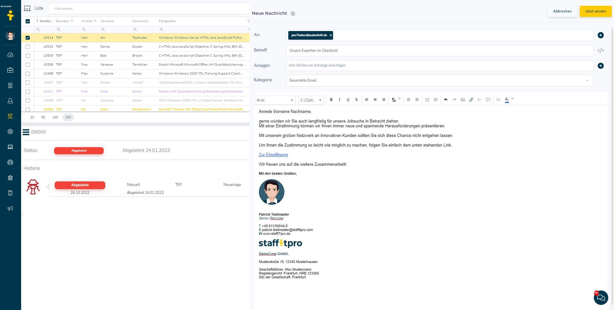Click the Jetzt senden button
This screenshot has height=310, width=614.
(595, 11)
